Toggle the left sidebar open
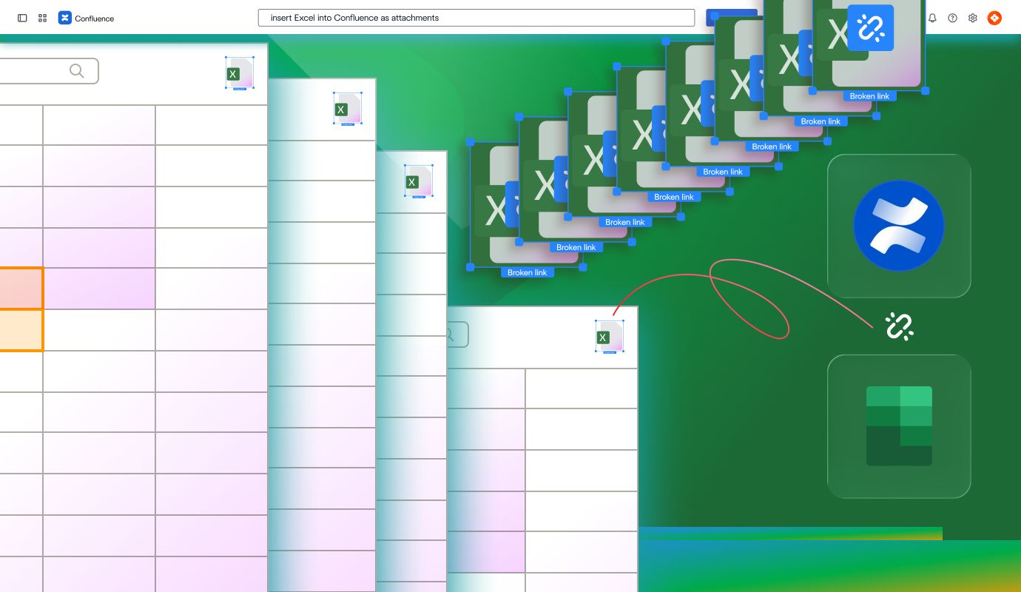This screenshot has width=1021, height=592. point(21,18)
